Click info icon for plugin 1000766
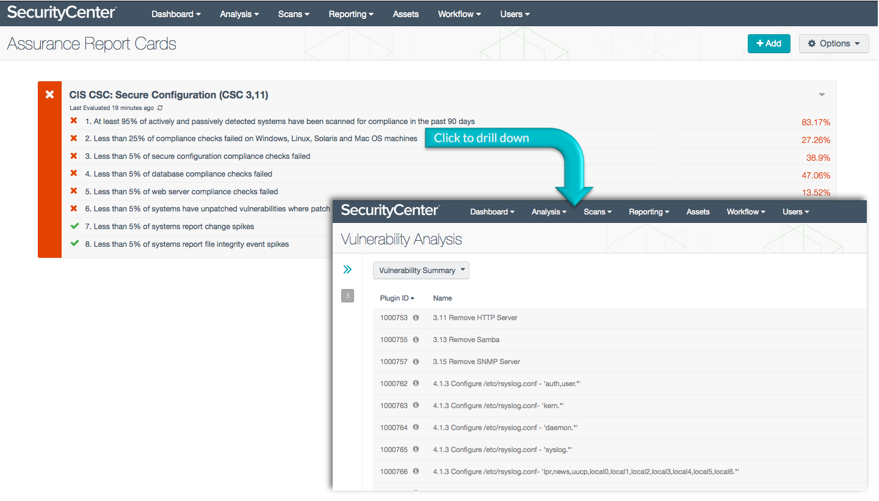879x501 pixels. 416,472
